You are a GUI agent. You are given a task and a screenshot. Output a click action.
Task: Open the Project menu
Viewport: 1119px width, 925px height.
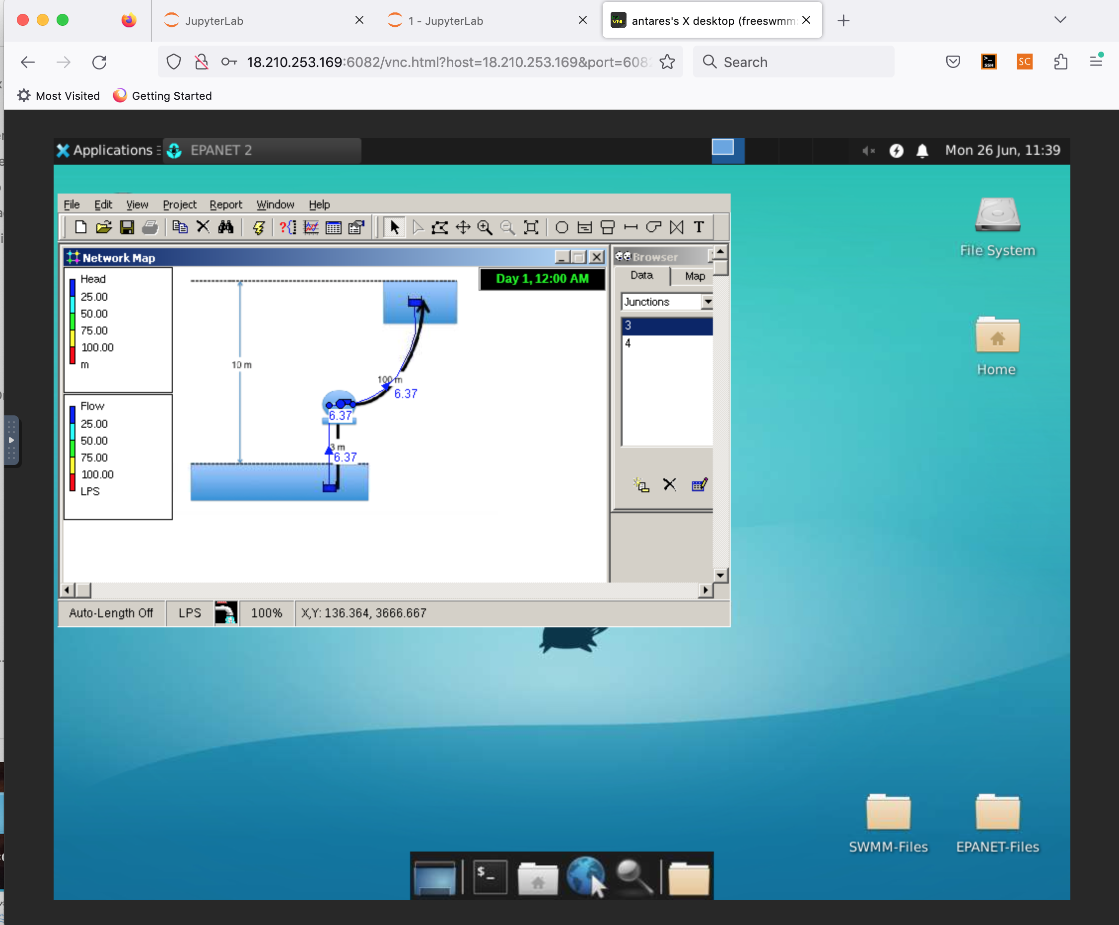[180, 204]
